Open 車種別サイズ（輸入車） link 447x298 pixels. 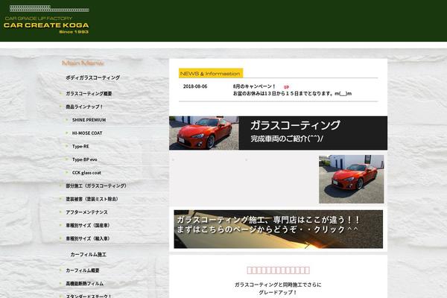click(88, 238)
